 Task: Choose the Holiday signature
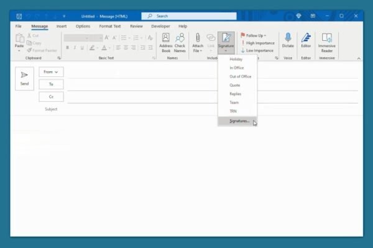click(237, 59)
